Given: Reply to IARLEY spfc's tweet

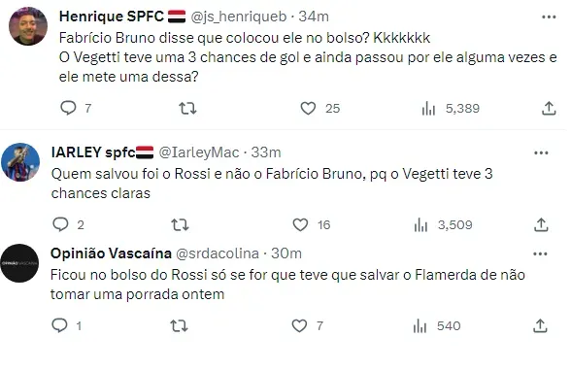Looking at the screenshot, I should click(x=60, y=224).
